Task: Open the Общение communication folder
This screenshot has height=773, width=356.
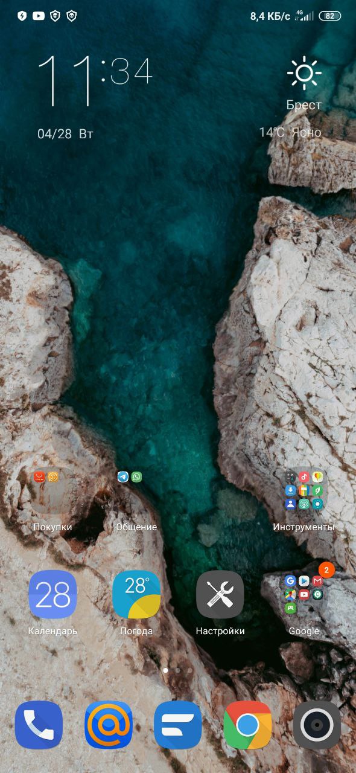Action: click(x=136, y=490)
